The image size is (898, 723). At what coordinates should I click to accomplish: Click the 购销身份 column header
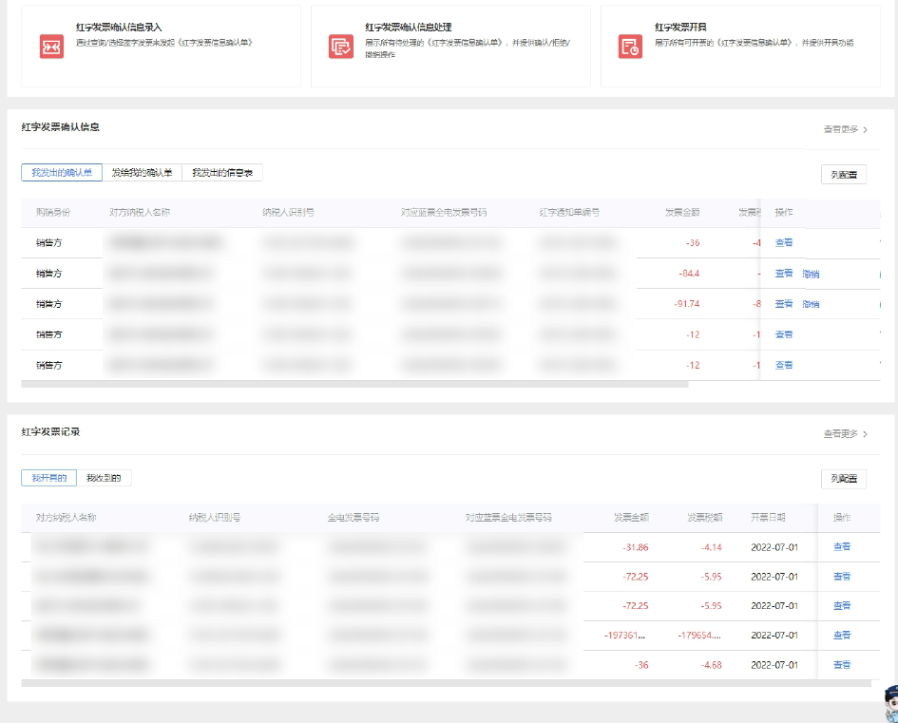click(x=53, y=213)
